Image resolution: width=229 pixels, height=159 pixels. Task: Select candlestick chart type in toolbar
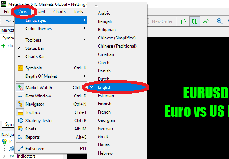pos(195,21)
